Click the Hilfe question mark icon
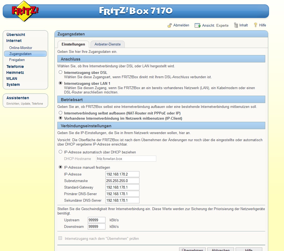This screenshot has height=251, width=284. click(255, 25)
